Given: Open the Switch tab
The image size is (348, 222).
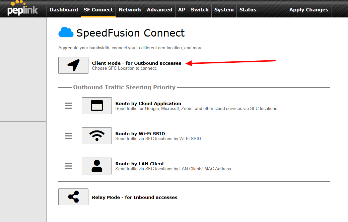Looking at the screenshot, I should point(200,10).
